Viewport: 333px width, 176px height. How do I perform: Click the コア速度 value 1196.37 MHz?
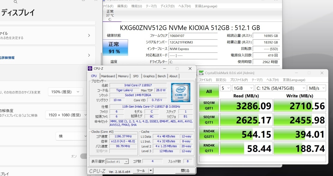(x=123, y=136)
